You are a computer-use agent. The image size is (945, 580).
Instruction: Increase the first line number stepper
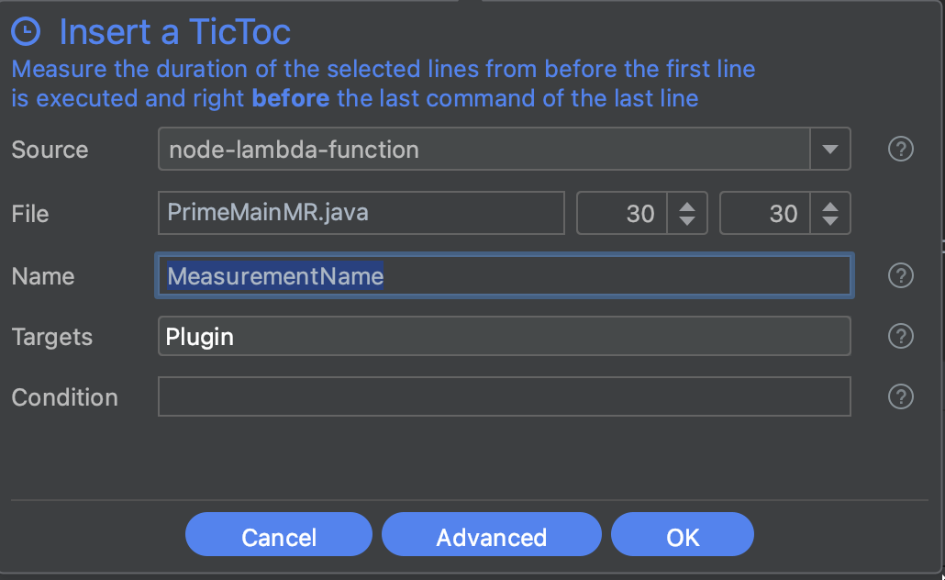point(686,206)
